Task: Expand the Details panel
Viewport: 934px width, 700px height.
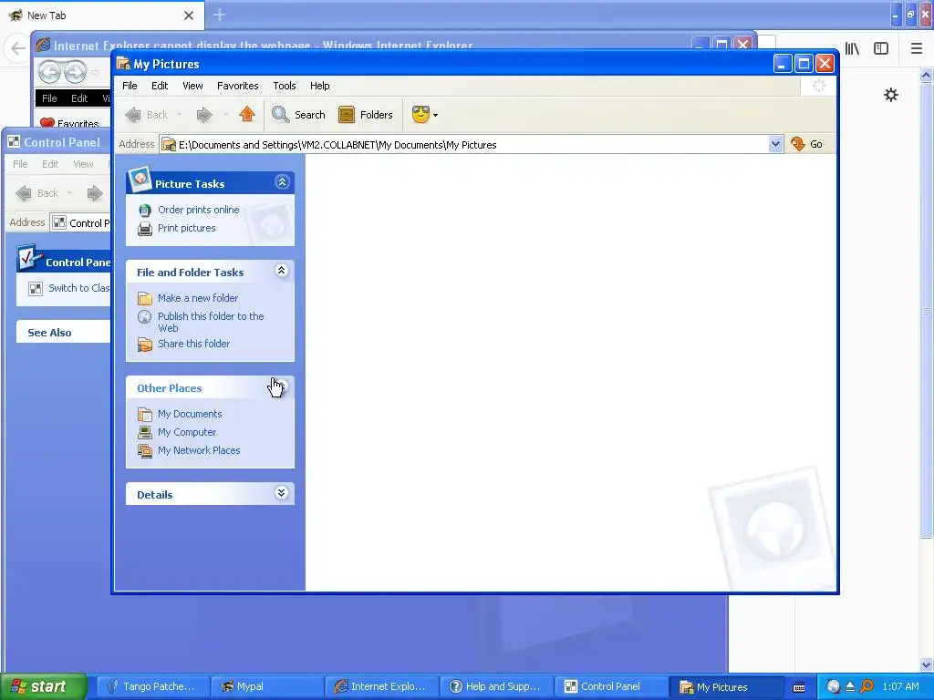Action: 281,493
